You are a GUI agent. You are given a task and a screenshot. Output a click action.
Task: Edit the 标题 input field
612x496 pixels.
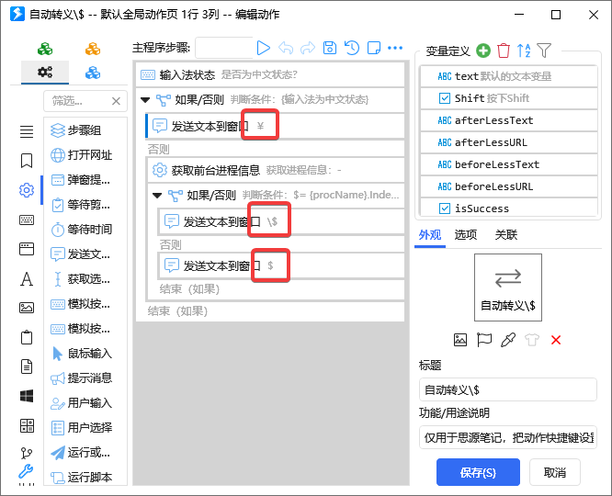click(508, 389)
